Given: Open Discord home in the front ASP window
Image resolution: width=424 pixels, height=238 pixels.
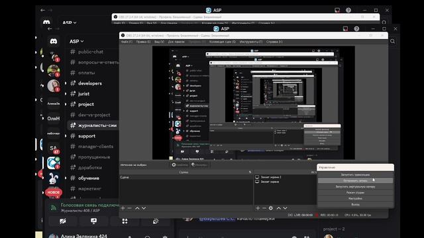Looking at the screenshot, I should [54, 41].
